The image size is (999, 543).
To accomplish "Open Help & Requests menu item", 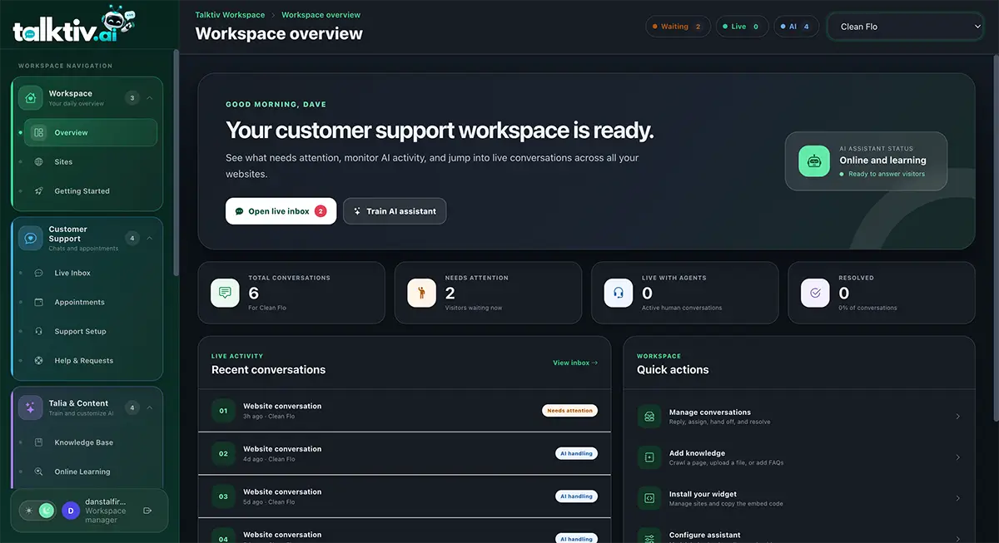I will [91, 361].
